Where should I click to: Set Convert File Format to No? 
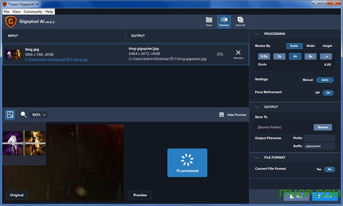[329, 169]
